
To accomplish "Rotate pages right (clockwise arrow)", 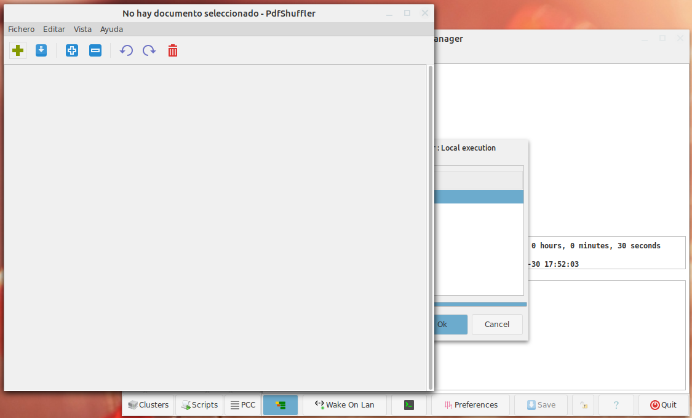I will click(x=149, y=50).
